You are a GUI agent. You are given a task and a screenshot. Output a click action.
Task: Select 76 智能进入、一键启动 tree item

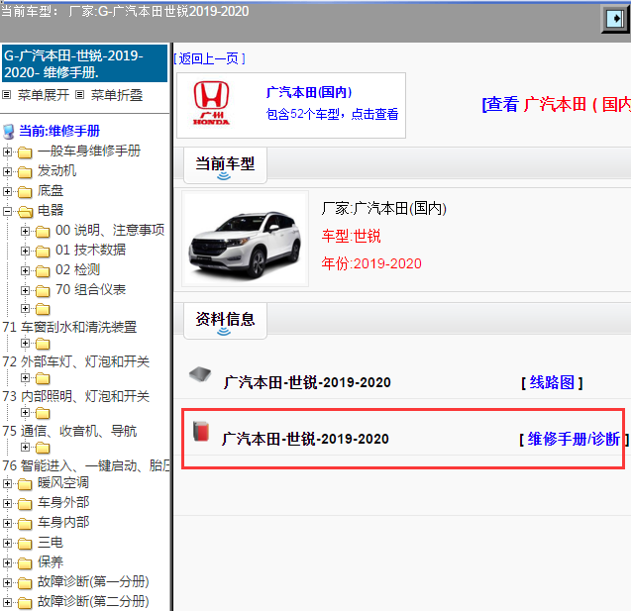click(86, 465)
